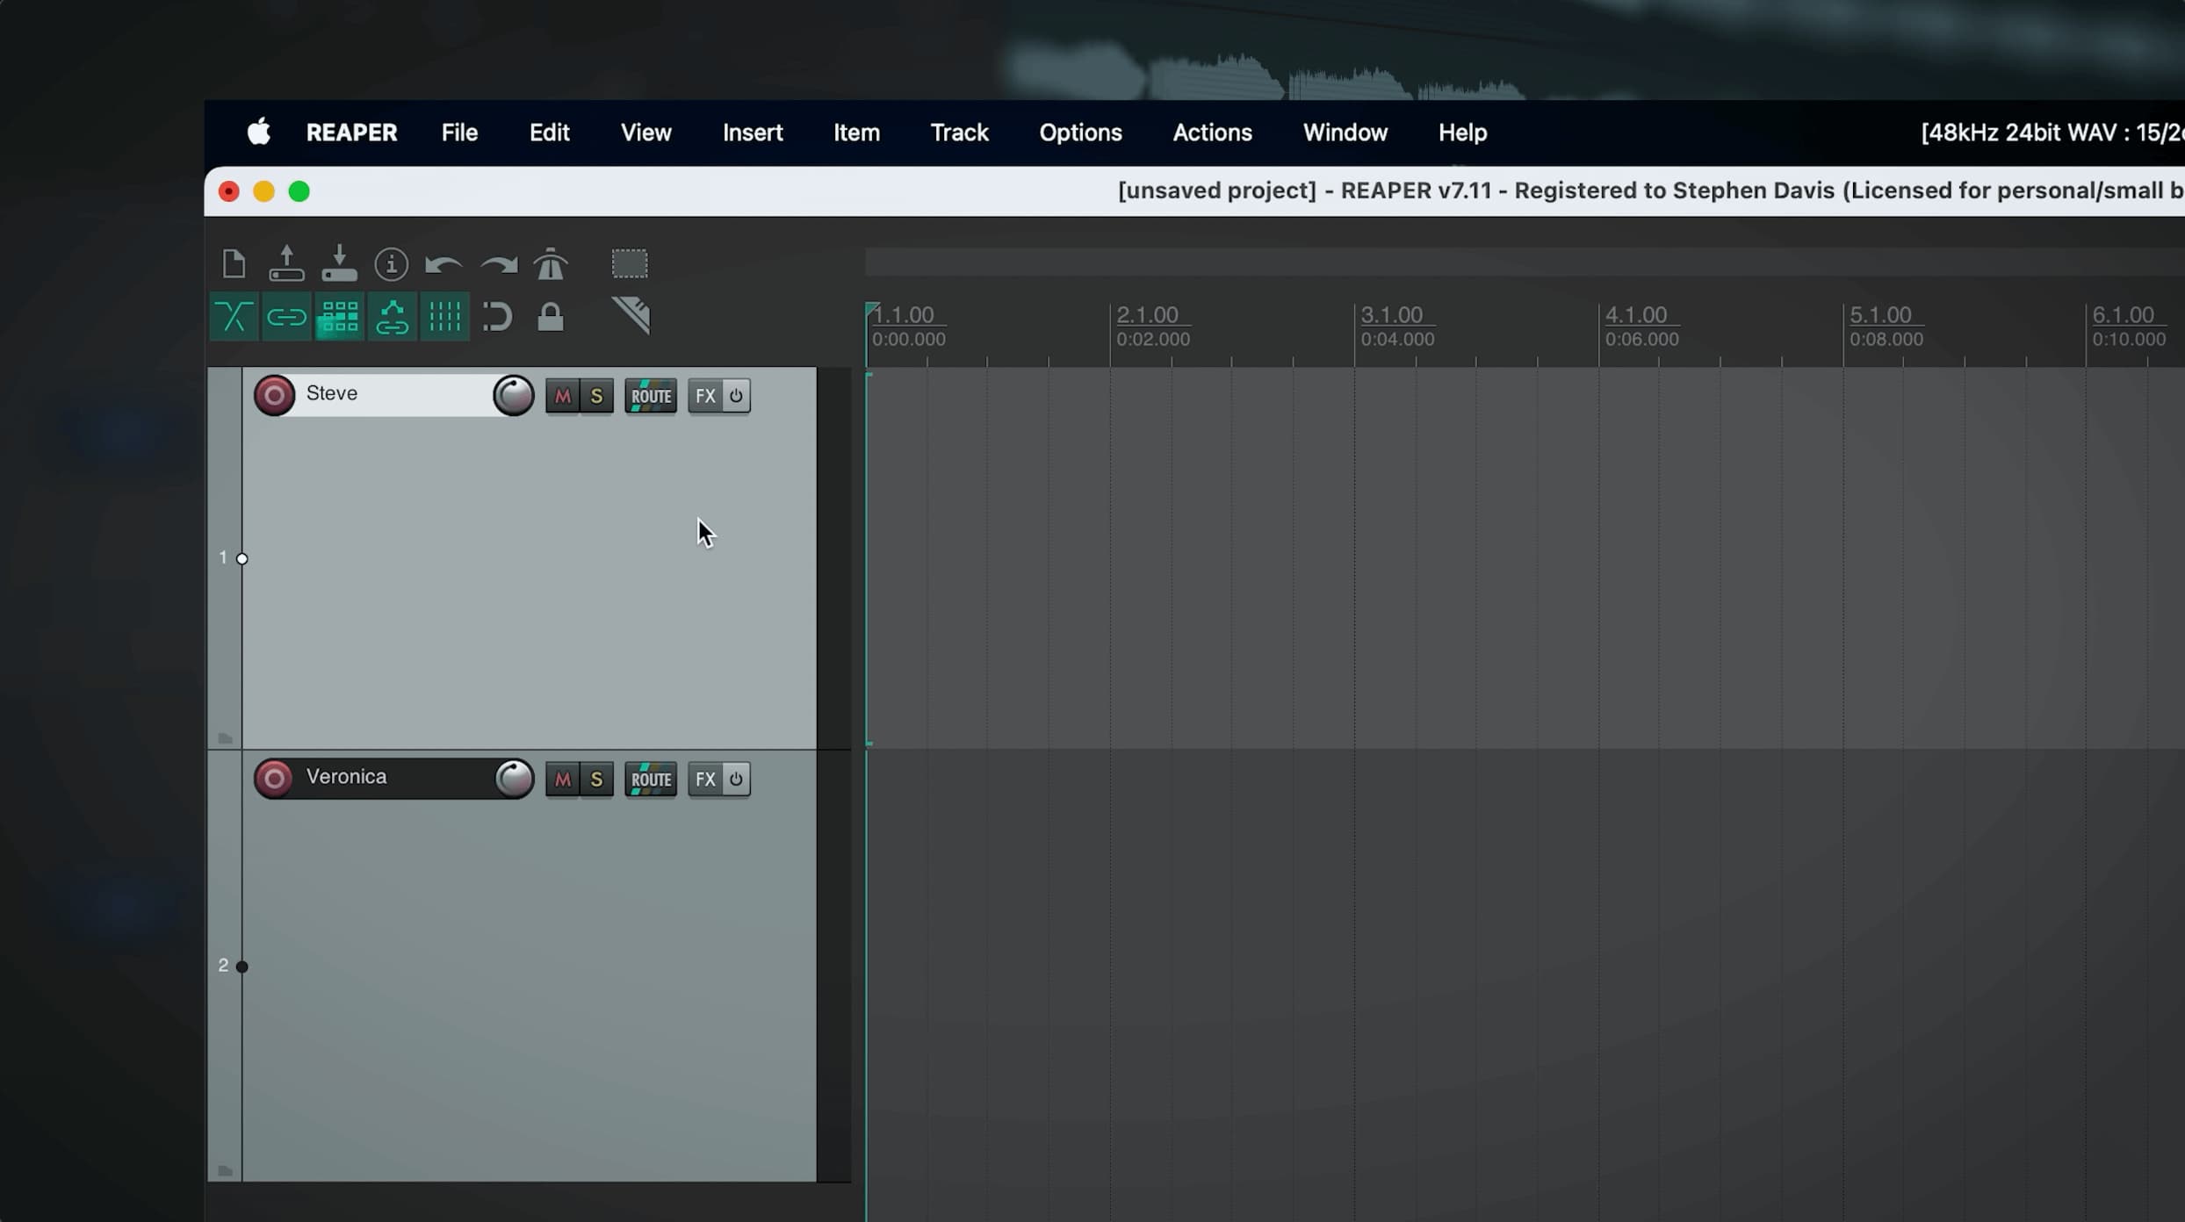Screen dimensions: 2185x1222
Task: Click the Steve track volume knob
Action: (514, 395)
